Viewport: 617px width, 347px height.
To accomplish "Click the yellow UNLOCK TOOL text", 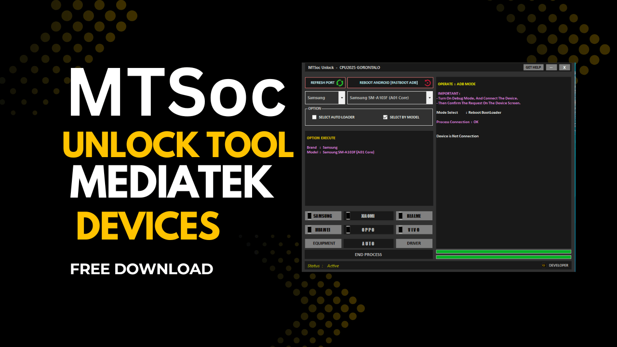I will click(178, 144).
